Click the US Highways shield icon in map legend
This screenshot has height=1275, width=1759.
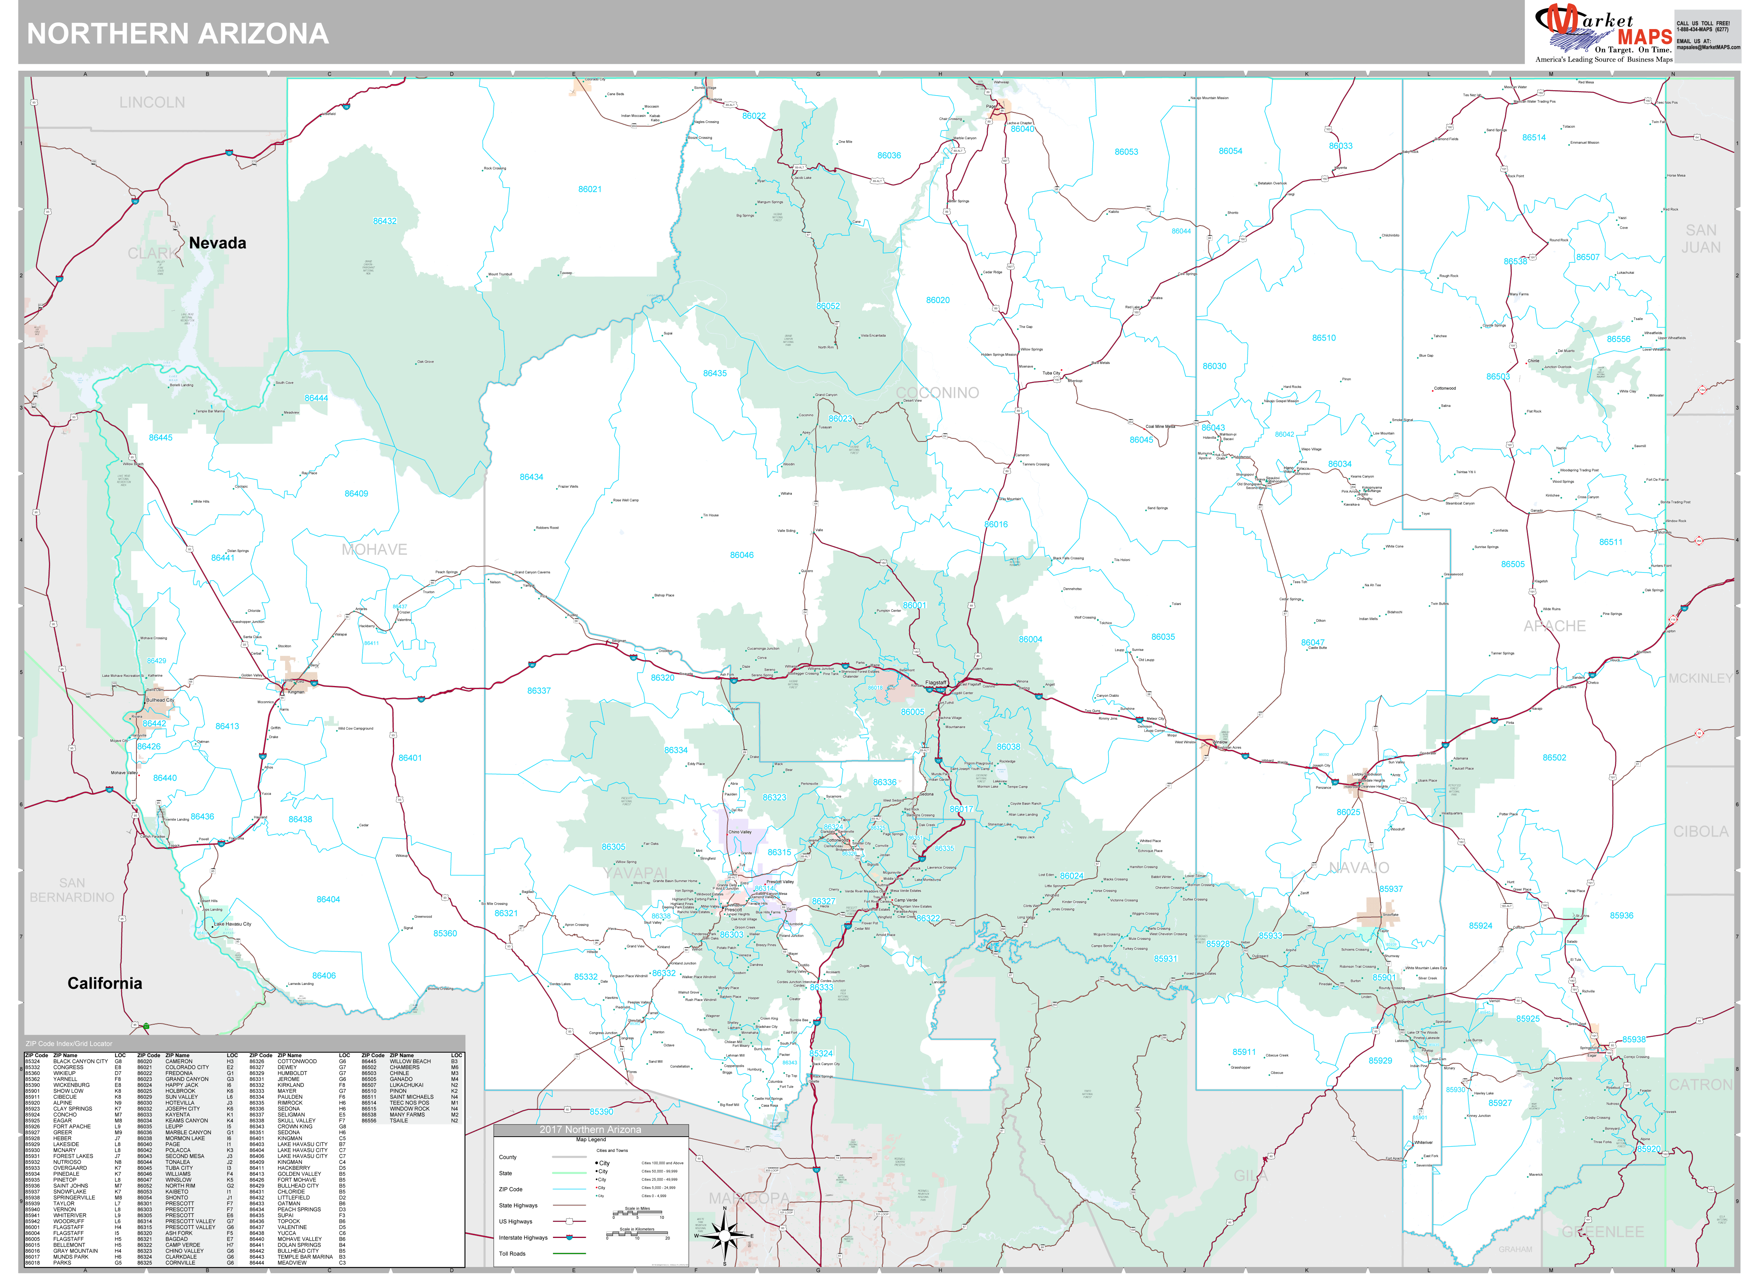tap(569, 1221)
